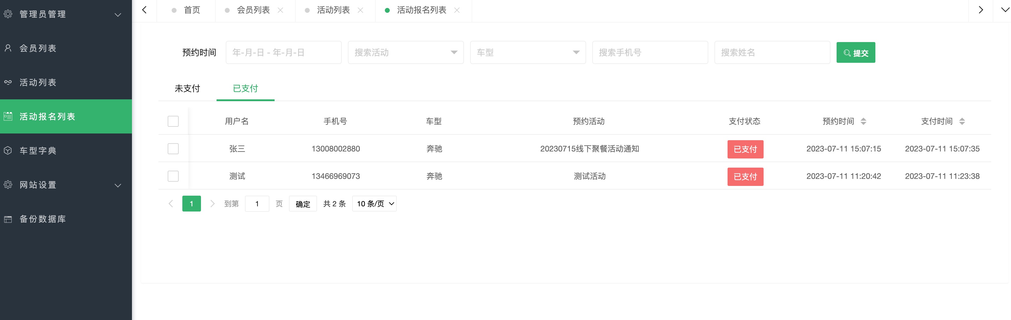Select the 已支付 tab

click(x=245, y=88)
